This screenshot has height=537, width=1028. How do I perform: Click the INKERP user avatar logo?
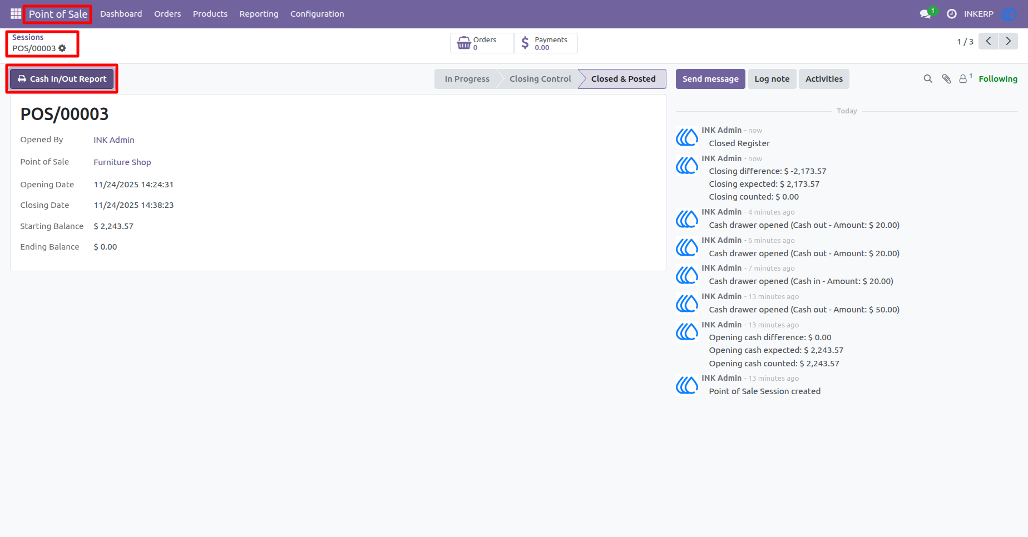pos(1009,14)
